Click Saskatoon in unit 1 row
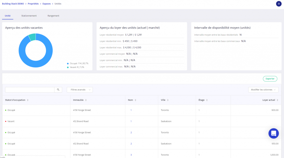Viewport: 284px width, 158px height. pyautogui.click(x=166, y=121)
